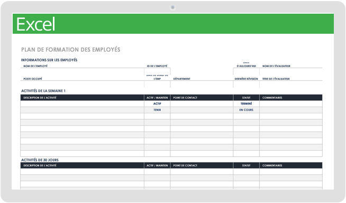Viewport: 346px width, 203px height.
Task: Select the title 'PLAN DE FORMATION DES EMPLOYÉS'
Action: coord(70,50)
